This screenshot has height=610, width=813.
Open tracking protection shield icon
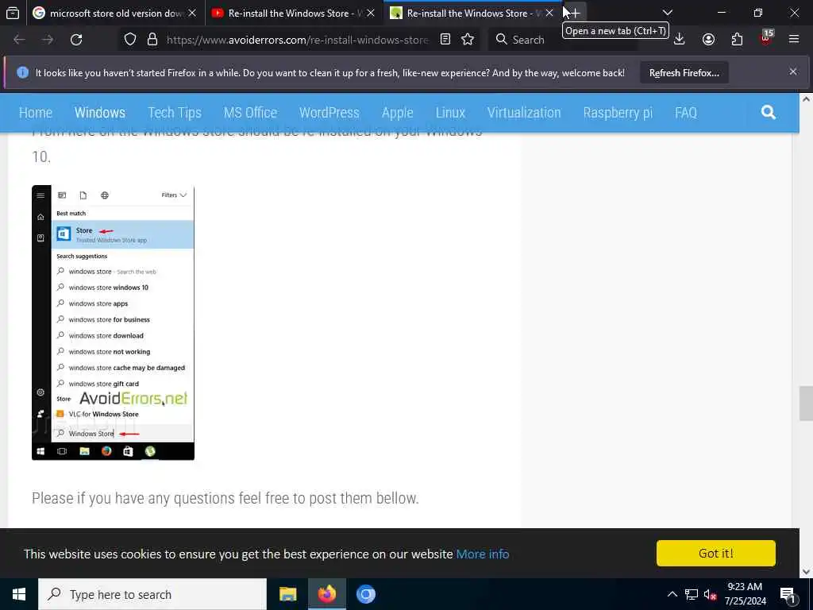click(x=130, y=40)
